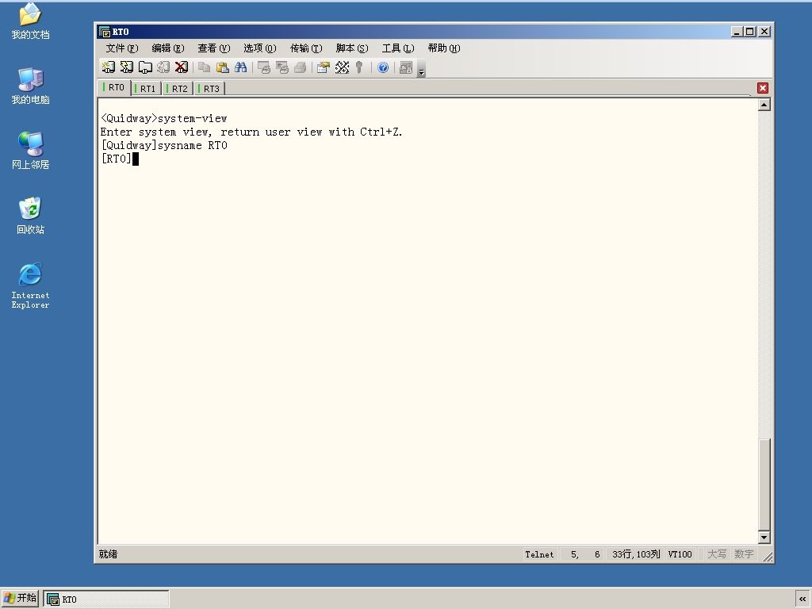The height and width of the screenshot is (609, 812).
Task: Select the 回收站 recycle bin icon
Action: tap(31, 216)
